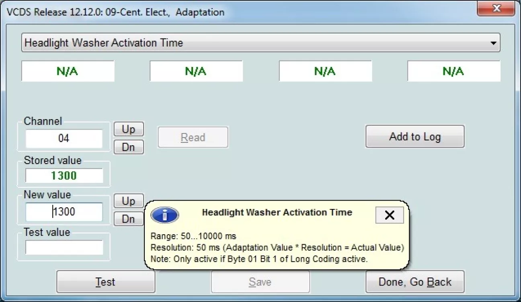Click the Test value field
This screenshot has height=302, width=521.
click(64, 247)
